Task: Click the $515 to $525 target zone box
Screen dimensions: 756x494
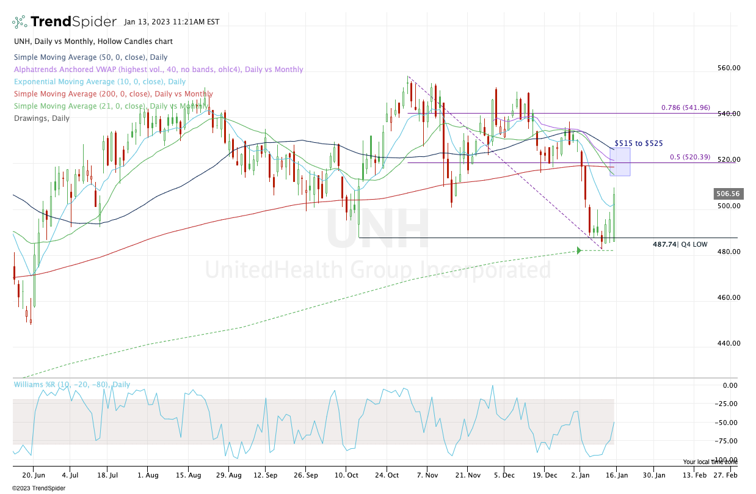Action: click(x=620, y=162)
